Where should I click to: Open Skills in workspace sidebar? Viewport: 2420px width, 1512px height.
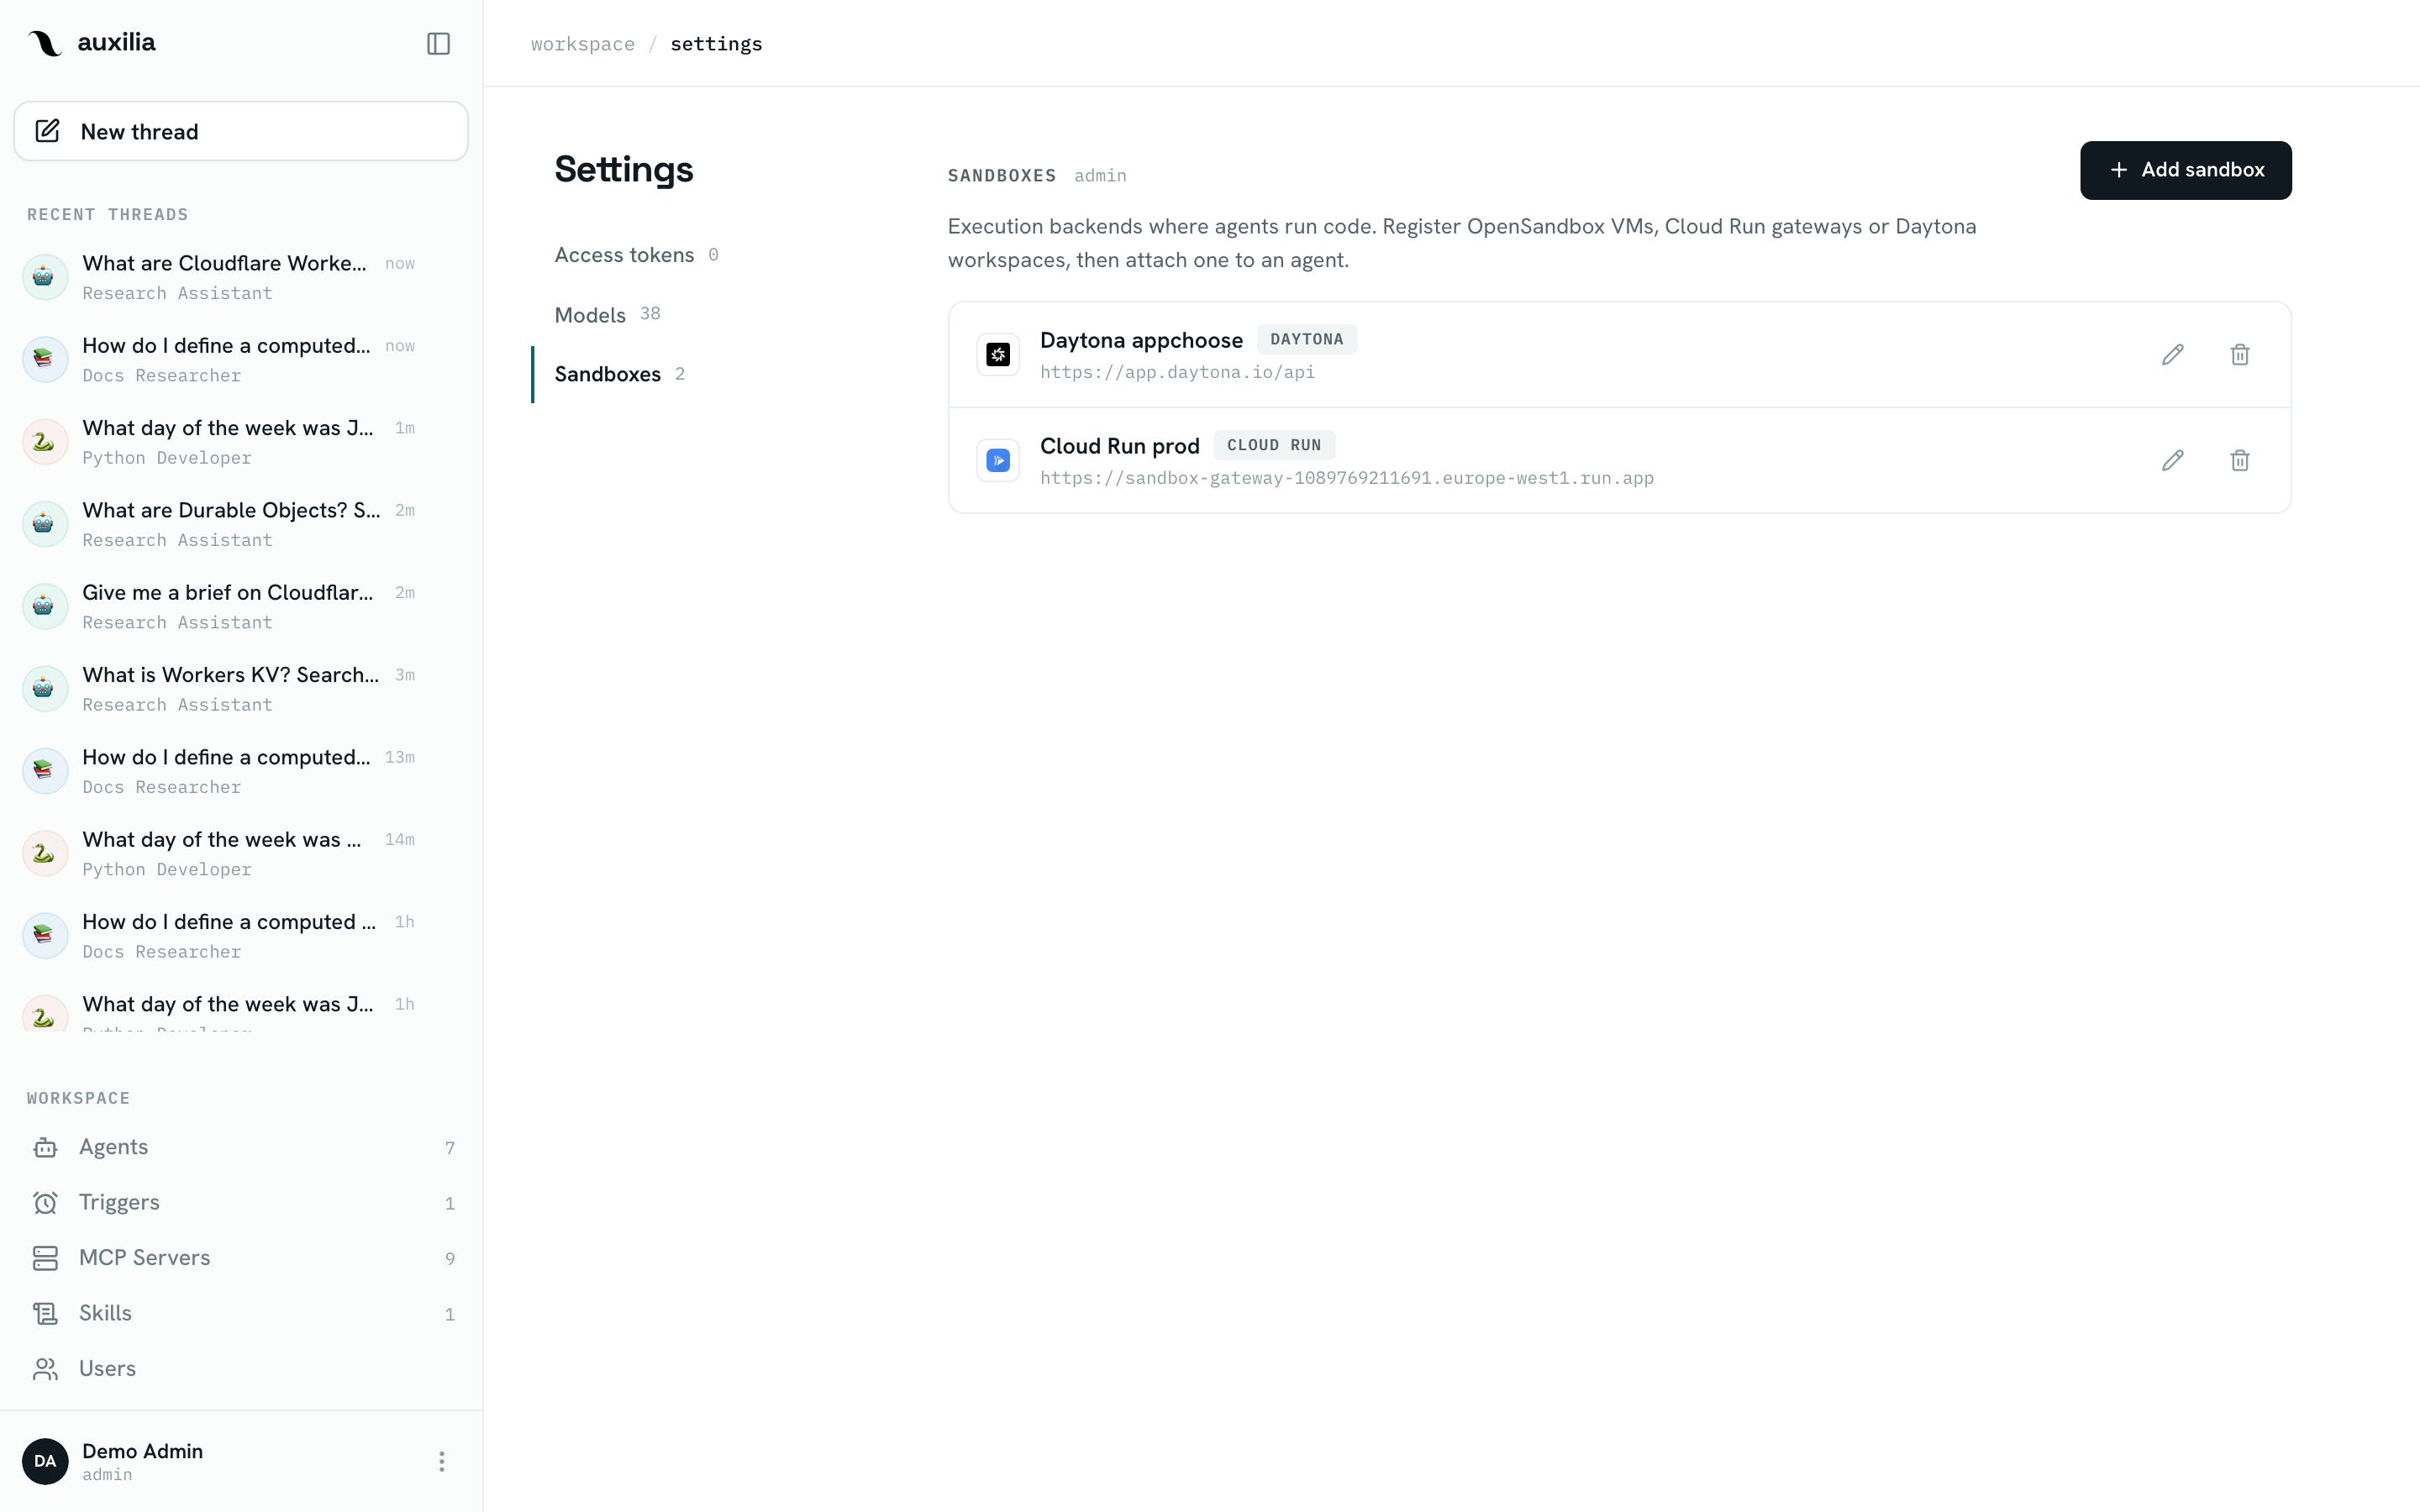pos(241,1313)
